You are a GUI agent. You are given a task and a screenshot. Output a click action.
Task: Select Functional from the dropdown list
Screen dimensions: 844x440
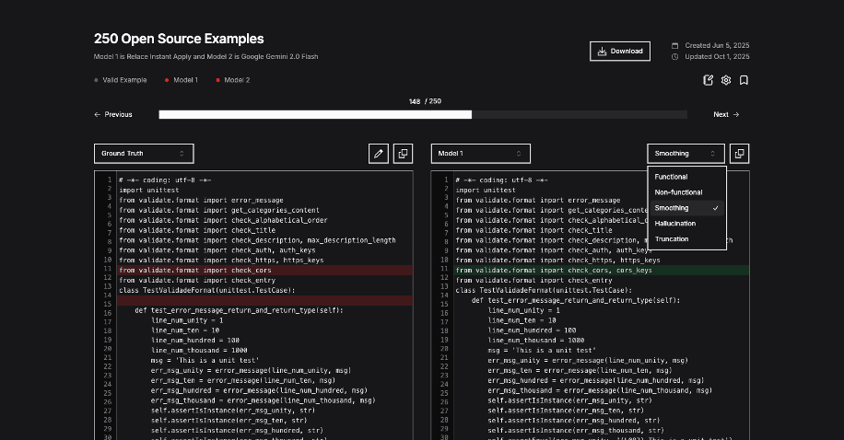(687, 177)
